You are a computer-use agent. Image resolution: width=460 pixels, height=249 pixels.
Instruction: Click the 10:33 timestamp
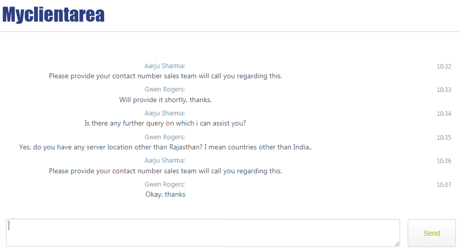click(x=444, y=90)
